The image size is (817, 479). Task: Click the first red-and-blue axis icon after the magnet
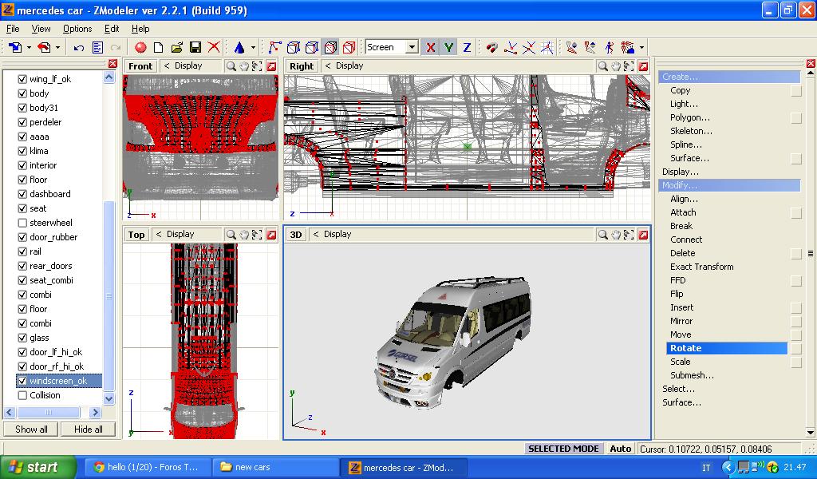point(511,47)
